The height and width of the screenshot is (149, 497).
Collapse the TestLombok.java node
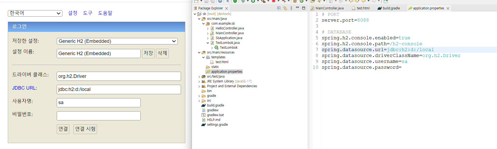point(208,43)
